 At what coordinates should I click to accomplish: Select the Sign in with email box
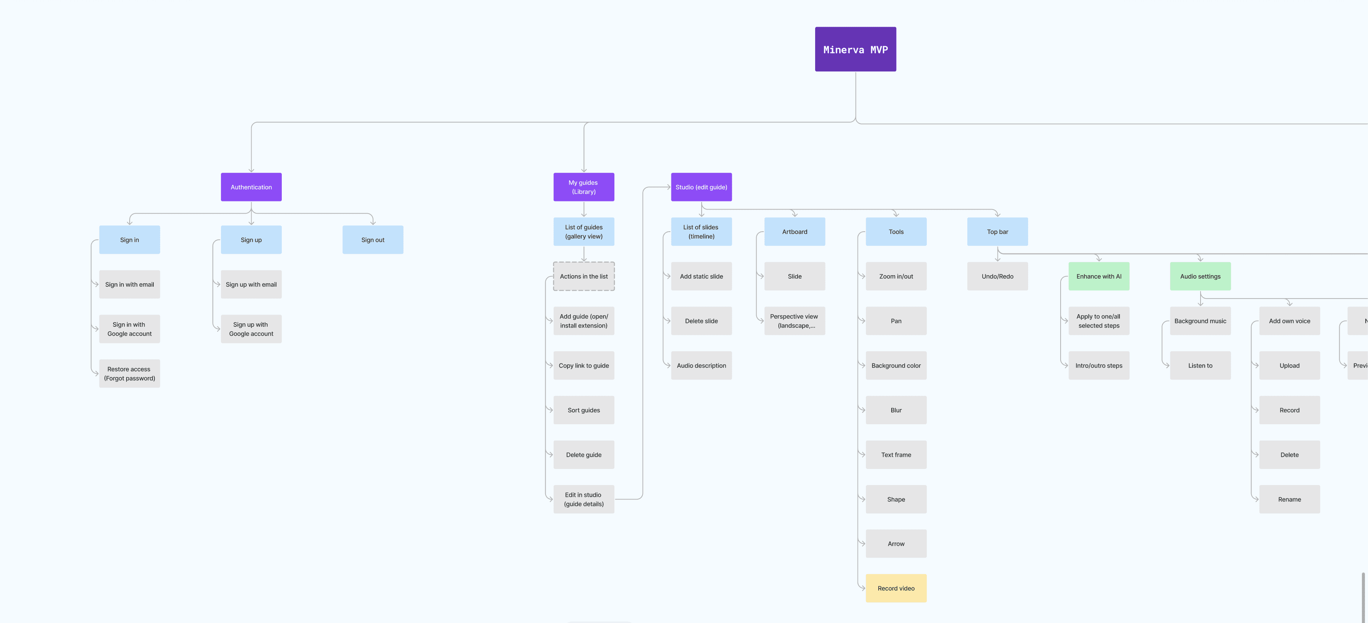click(129, 284)
